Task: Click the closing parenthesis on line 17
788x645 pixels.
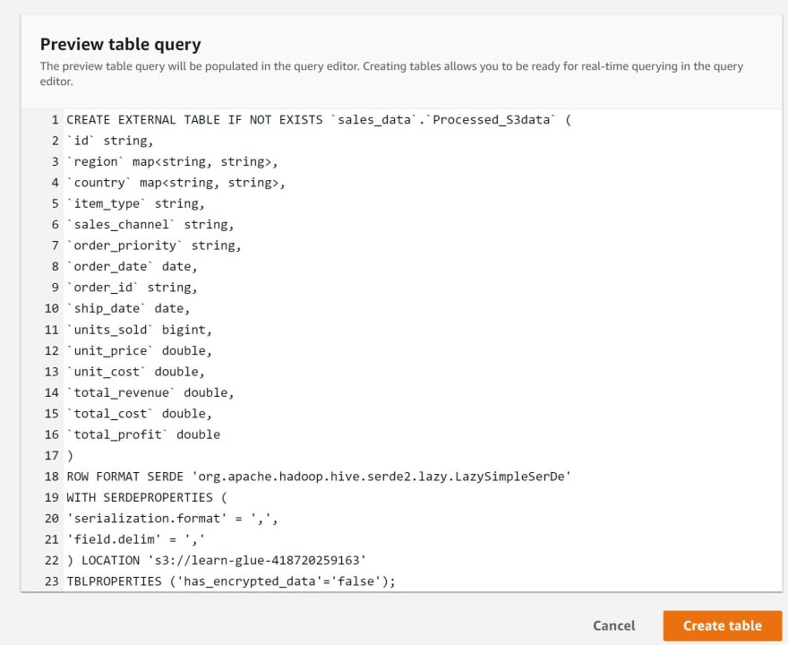Action: pos(70,456)
